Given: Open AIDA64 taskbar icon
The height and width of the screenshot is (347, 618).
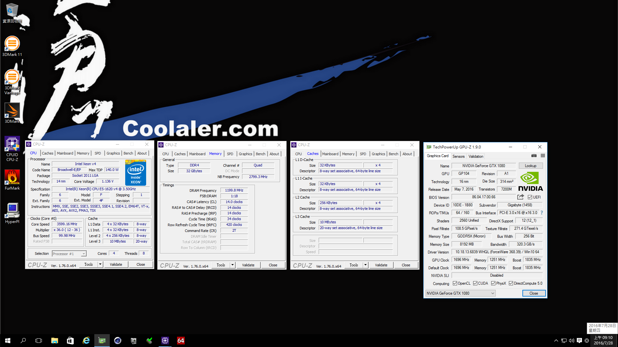Looking at the screenshot, I should 181,341.
